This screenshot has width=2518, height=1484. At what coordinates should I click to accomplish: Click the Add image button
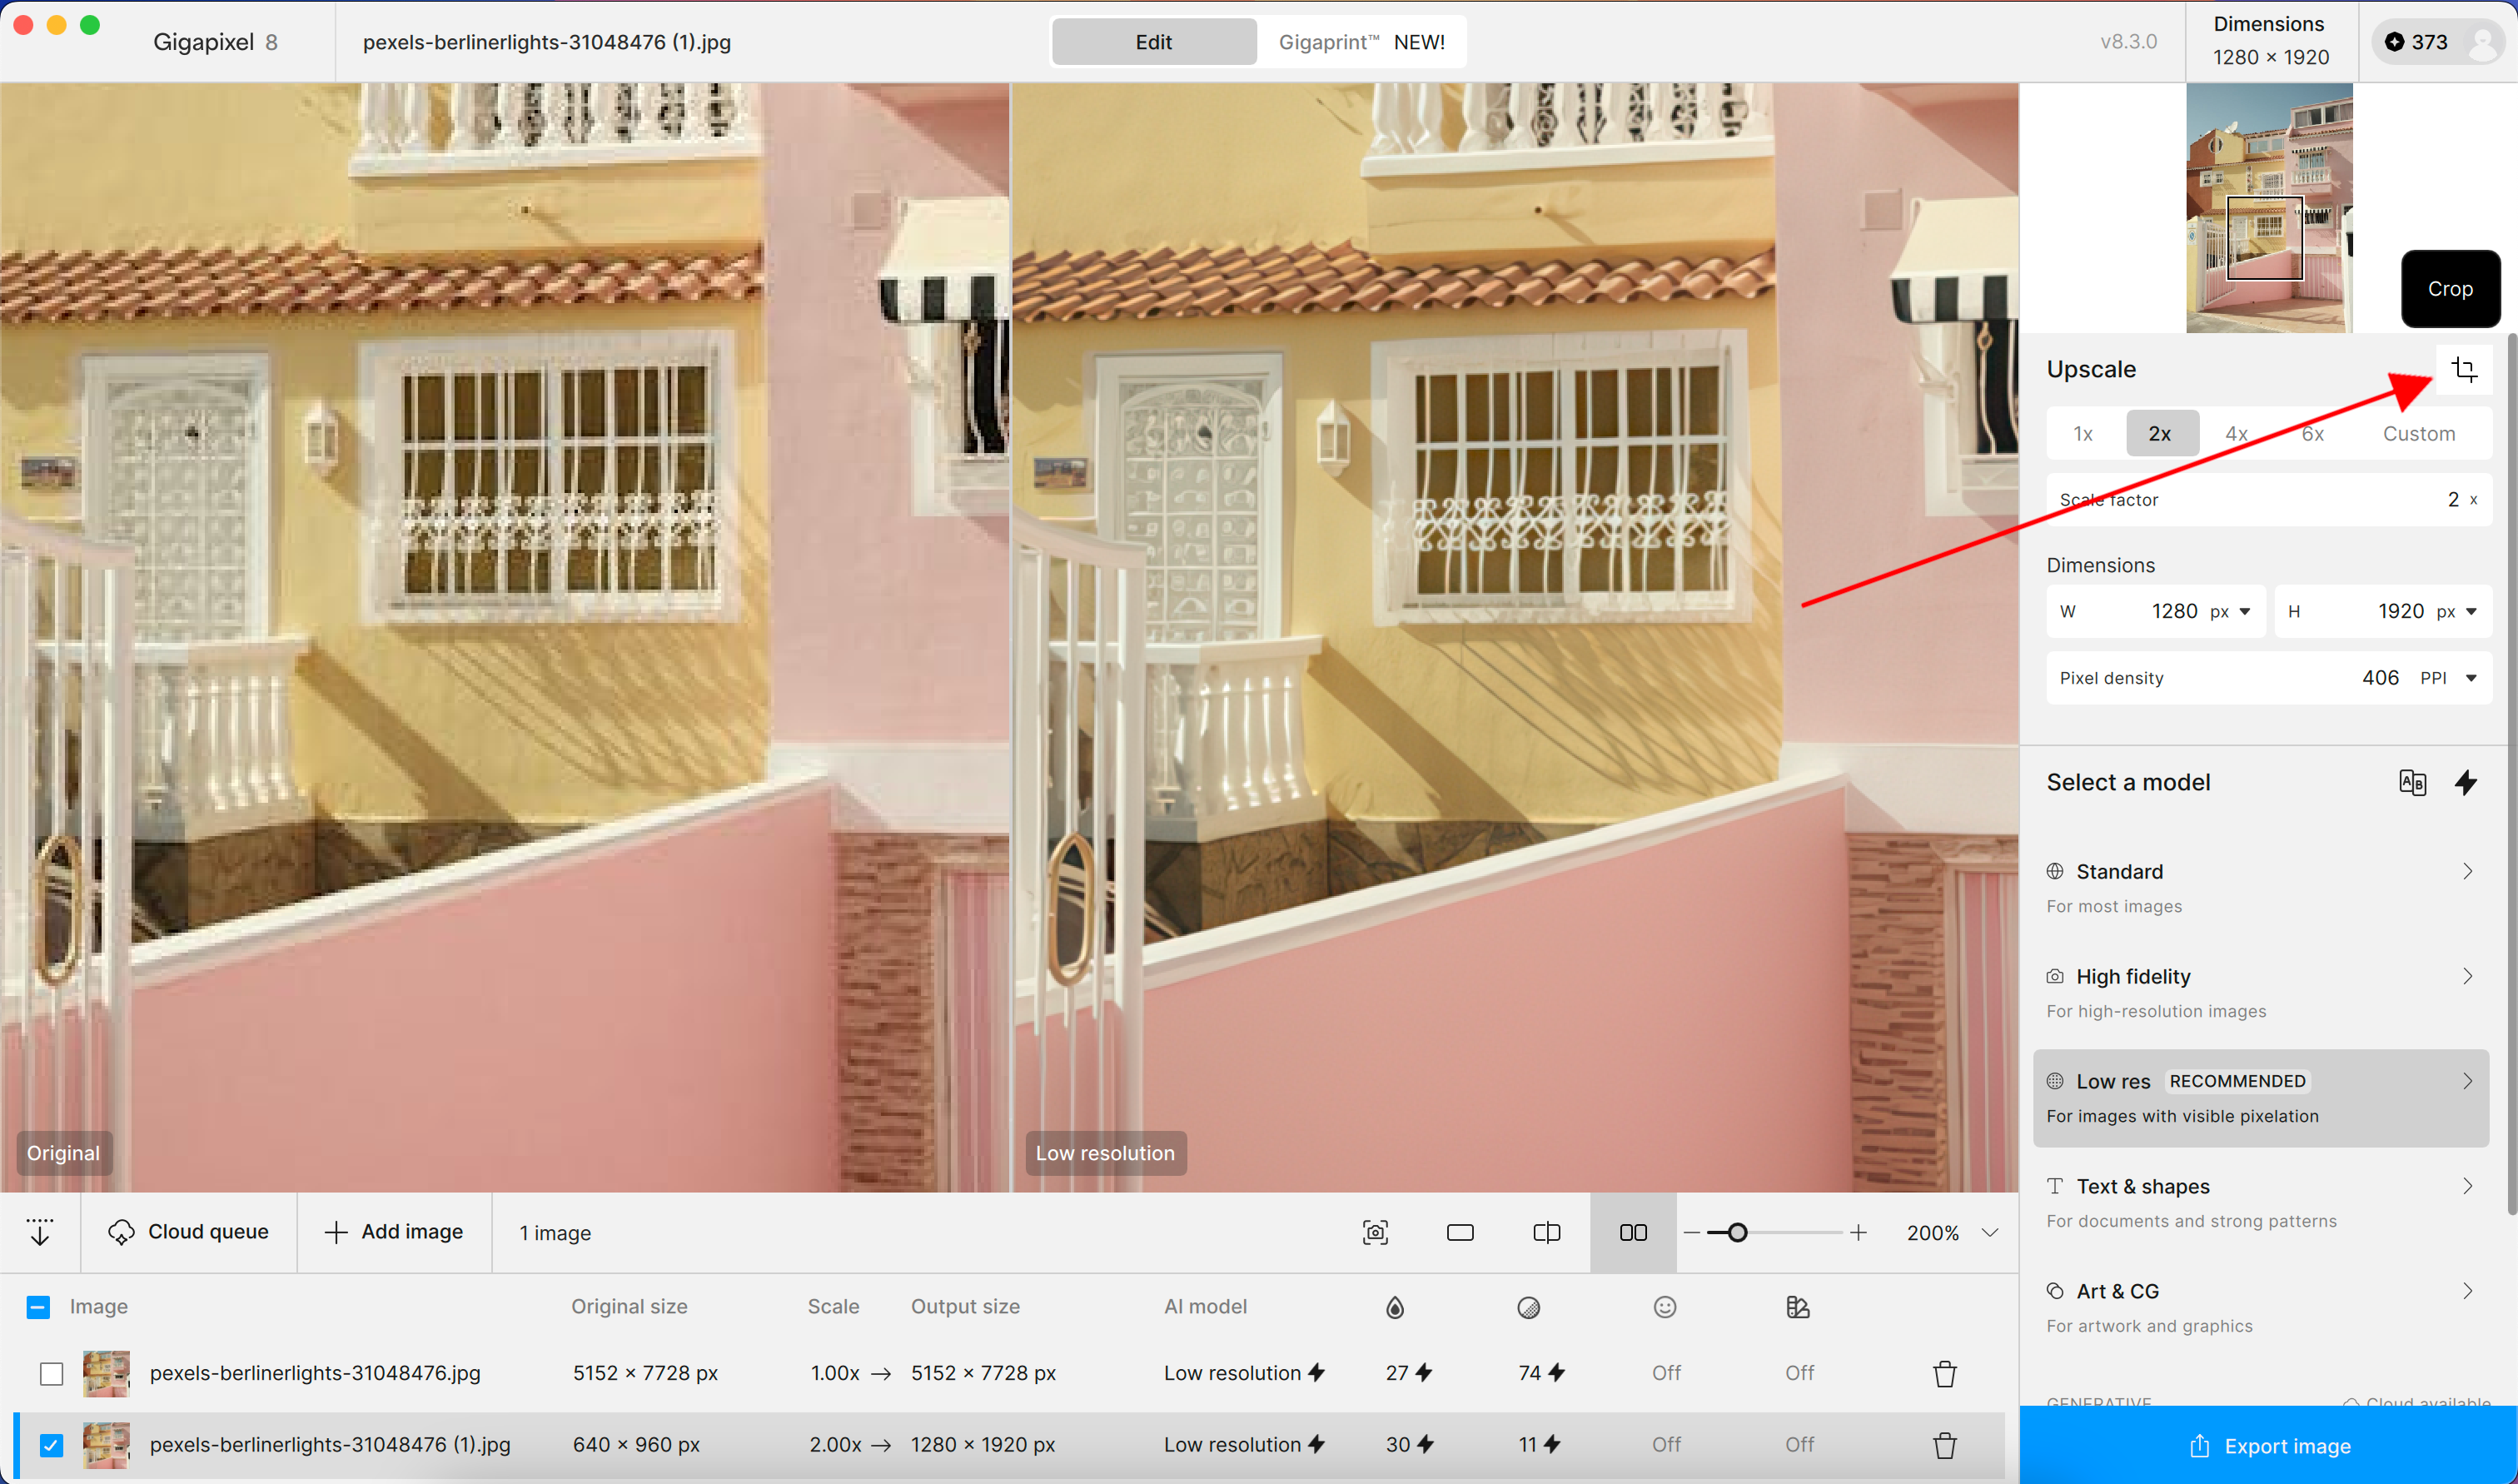click(x=394, y=1232)
